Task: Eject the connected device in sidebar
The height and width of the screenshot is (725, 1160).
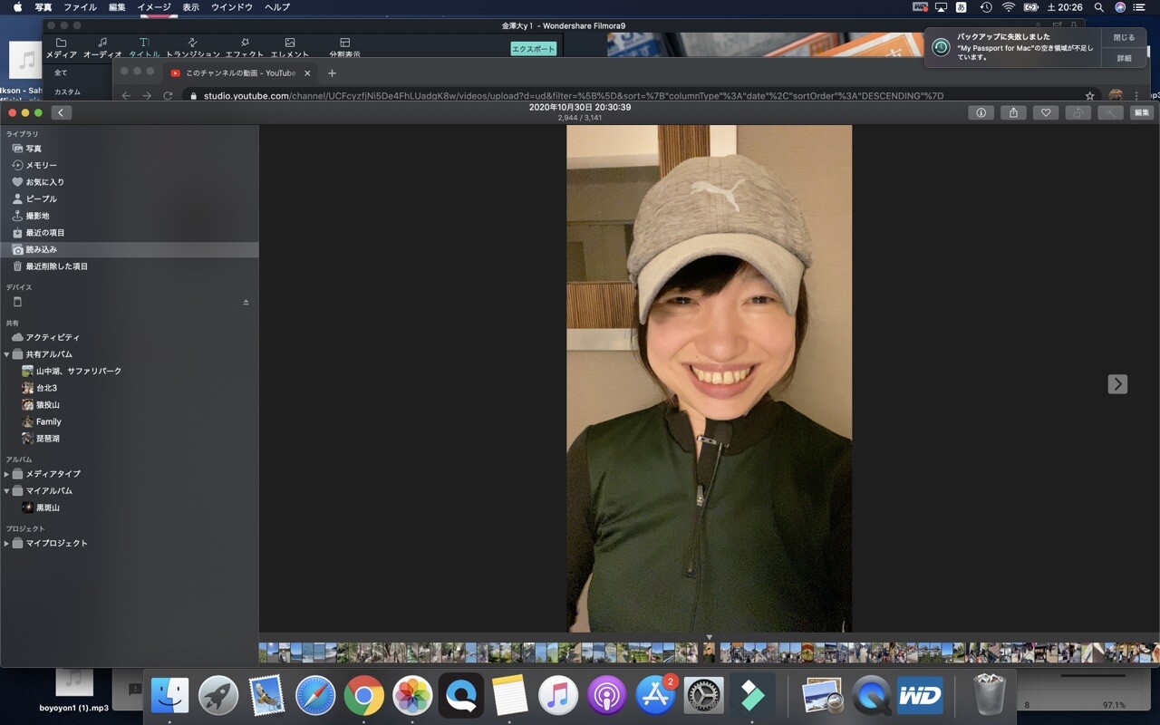Action: pyautogui.click(x=246, y=302)
